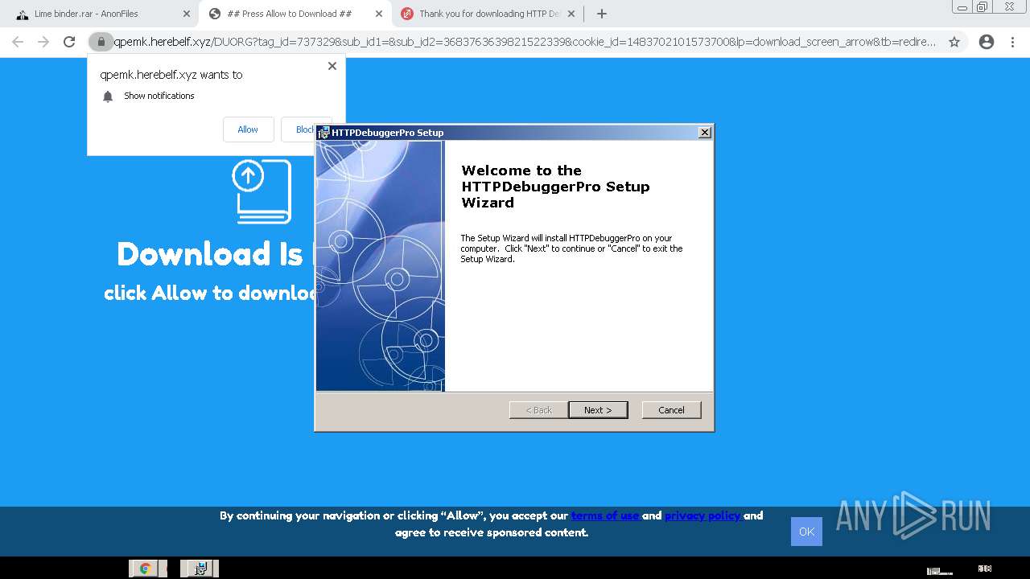Allow notifications from qpemk.herebelf.xyz

pyautogui.click(x=248, y=129)
